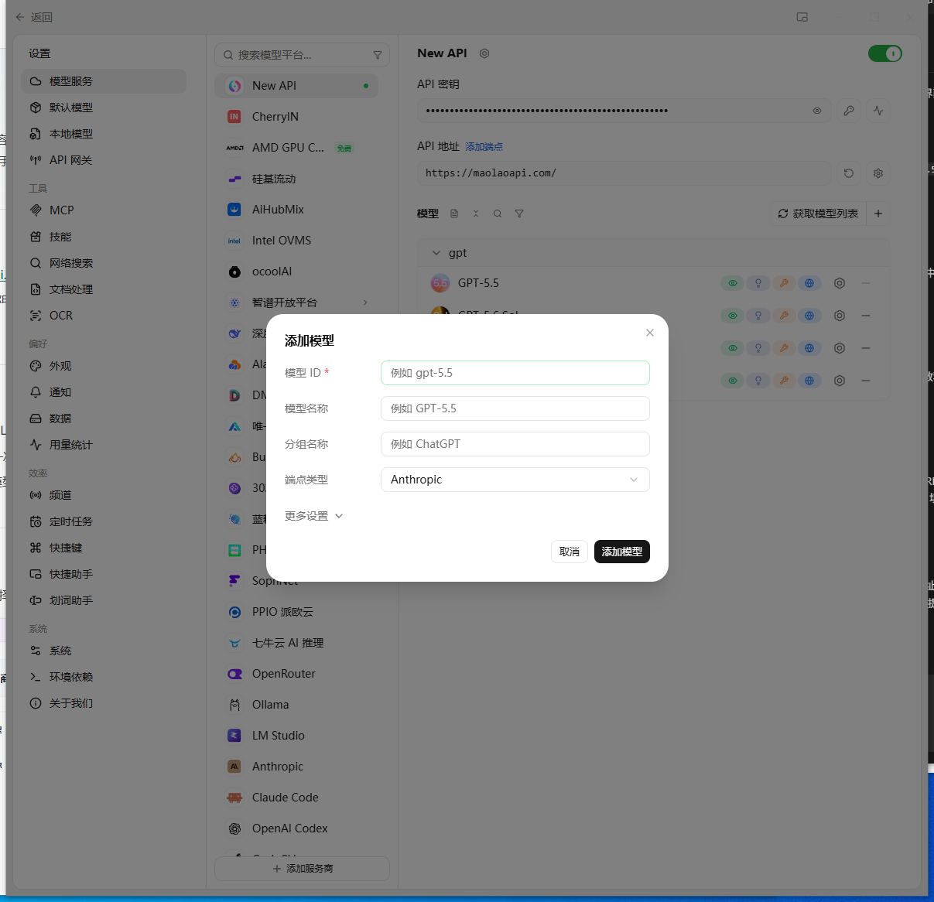934x902 pixels.
Task: Toggle reasoning bulb tag for GPT-5.5
Action: (758, 283)
